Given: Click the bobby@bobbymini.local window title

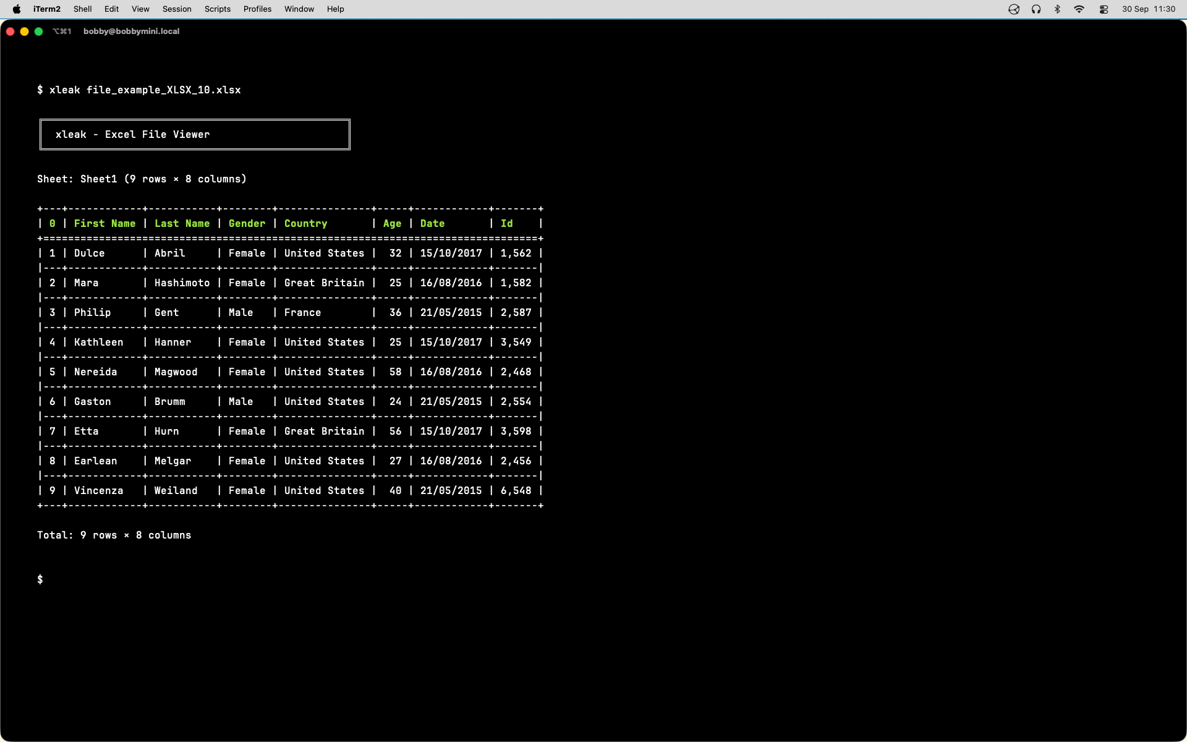Looking at the screenshot, I should click(132, 32).
